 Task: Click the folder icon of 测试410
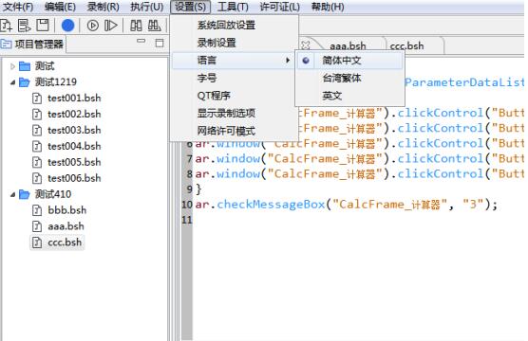(25, 194)
